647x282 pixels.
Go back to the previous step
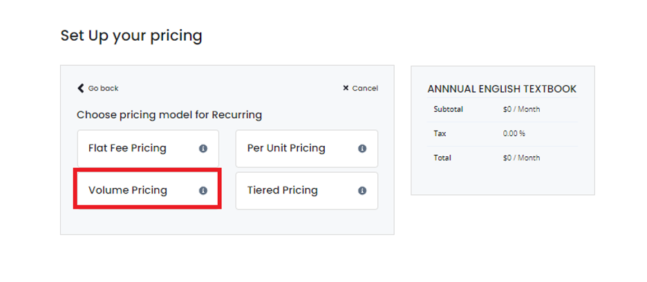(x=98, y=88)
